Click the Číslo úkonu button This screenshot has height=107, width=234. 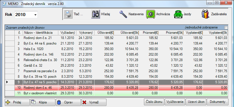point(154,102)
